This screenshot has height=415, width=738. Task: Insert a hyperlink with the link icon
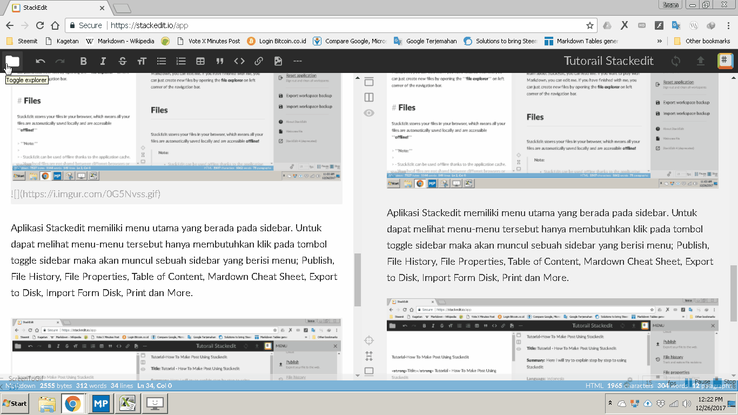258,61
